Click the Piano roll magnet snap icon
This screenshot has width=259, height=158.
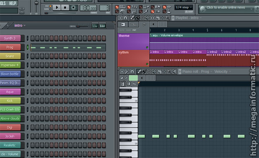click(132, 71)
